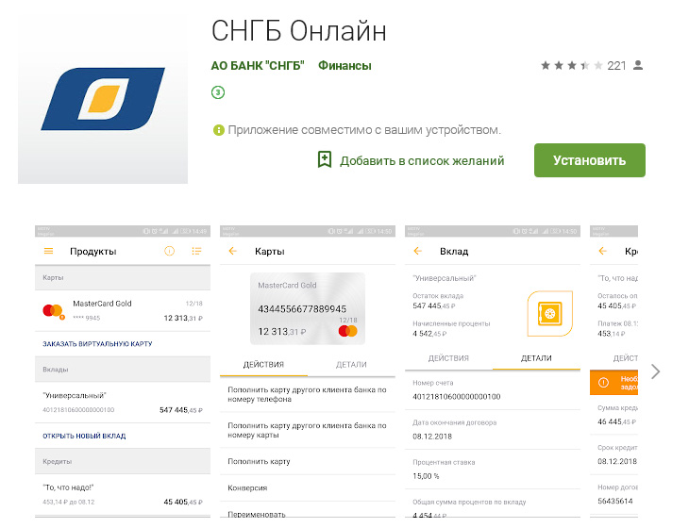Image resolution: width=689 pixels, height=528 pixels.
Task: Click ЗАКАЗАТЬ ВИРТУАЛЬНУЮ КАРТУ link
Action: [x=97, y=343]
